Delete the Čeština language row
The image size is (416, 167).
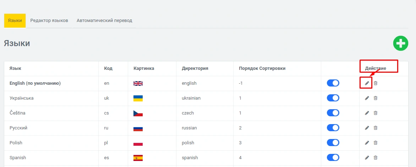coord(376,113)
